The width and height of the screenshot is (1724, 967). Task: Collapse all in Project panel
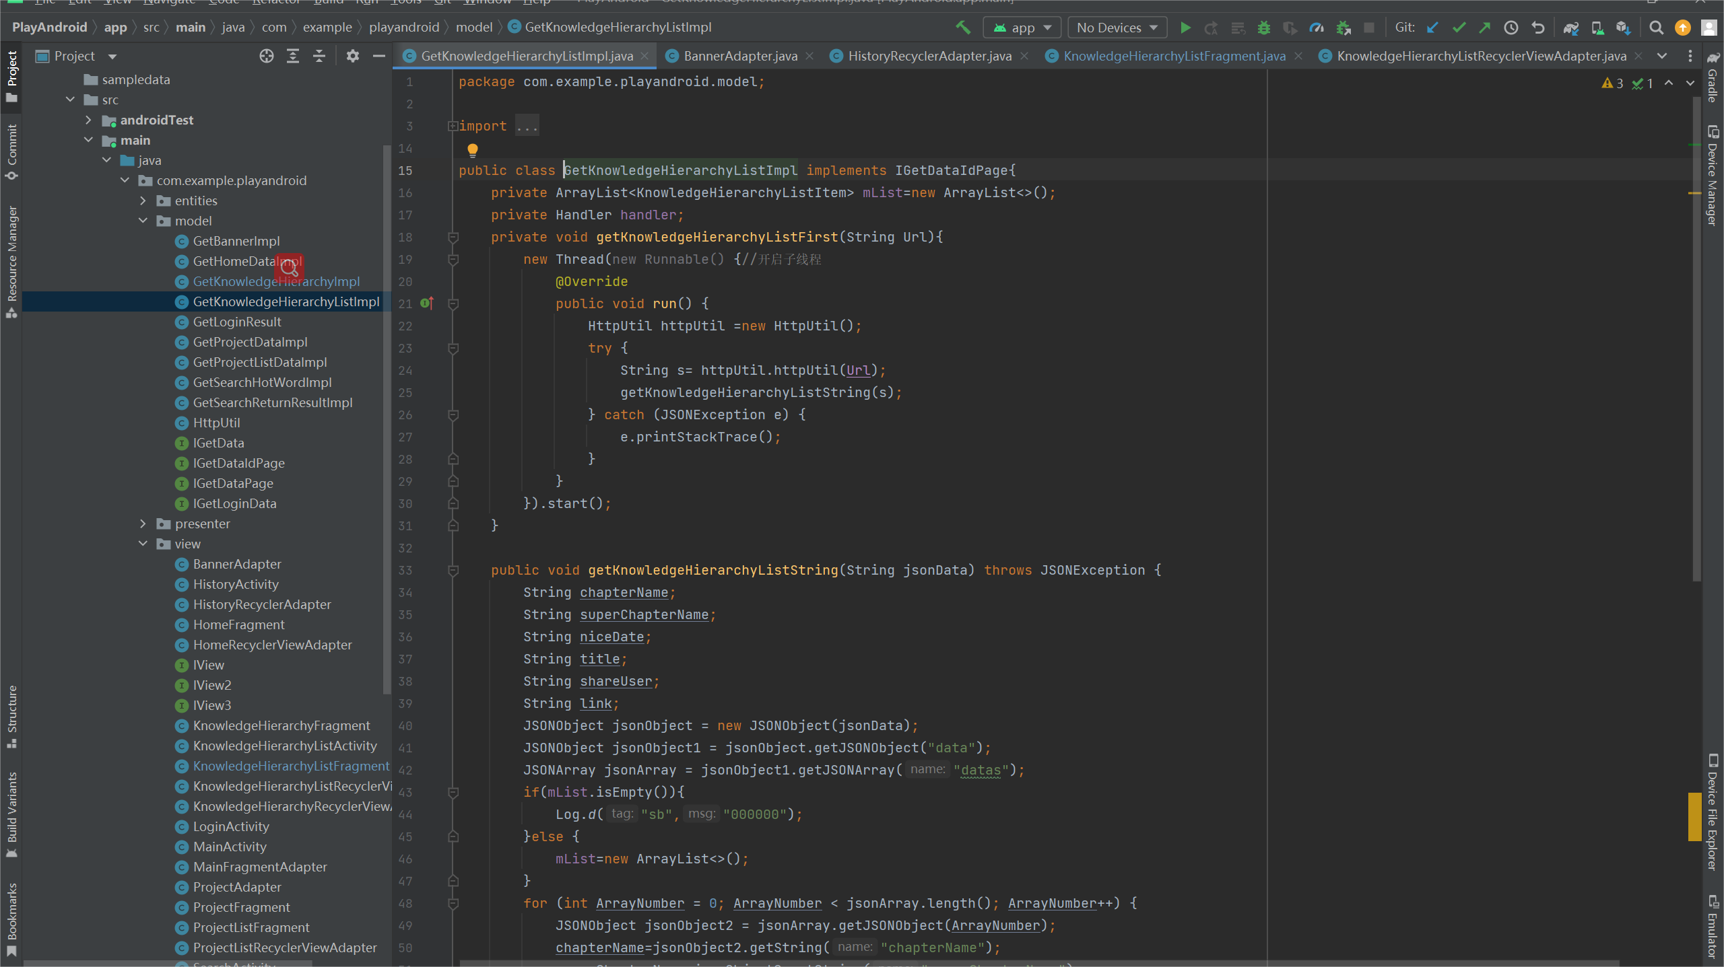319,56
